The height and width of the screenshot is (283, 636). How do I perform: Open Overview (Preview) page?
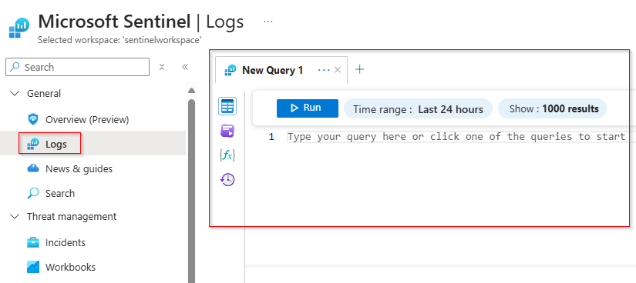87,120
